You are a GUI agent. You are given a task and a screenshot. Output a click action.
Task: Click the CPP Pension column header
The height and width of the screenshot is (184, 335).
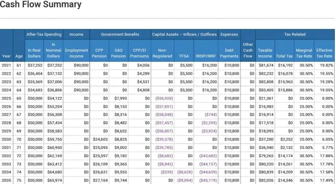pos(99,53)
